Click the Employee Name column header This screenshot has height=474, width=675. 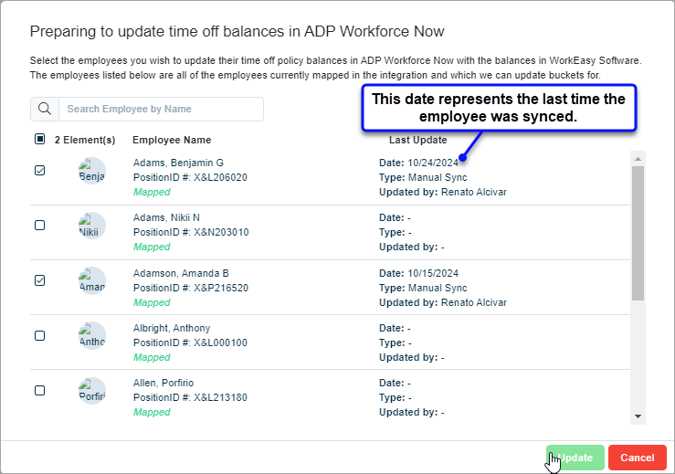tap(172, 140)
